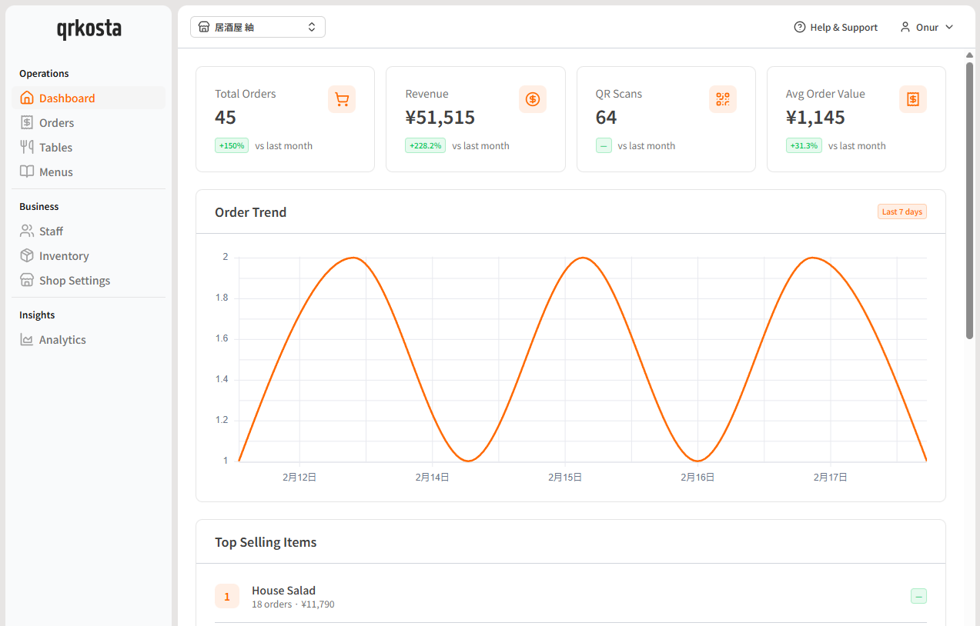
Task: Click the Last 7 days badge
Action: 901,211
